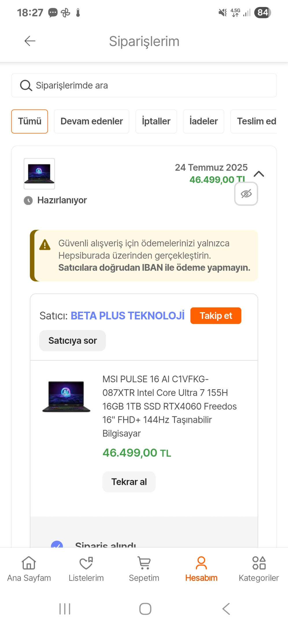Open Kategoriler icon

tap(259, 563)
